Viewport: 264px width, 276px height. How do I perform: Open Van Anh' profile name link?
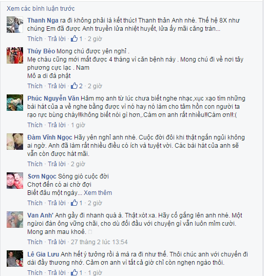point(41,215)
